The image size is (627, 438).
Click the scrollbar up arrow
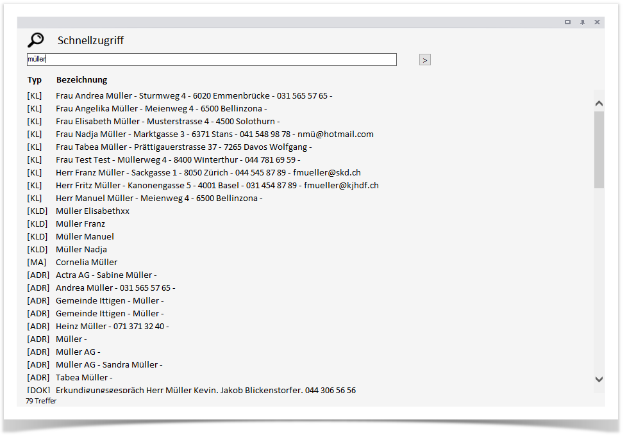599,103
